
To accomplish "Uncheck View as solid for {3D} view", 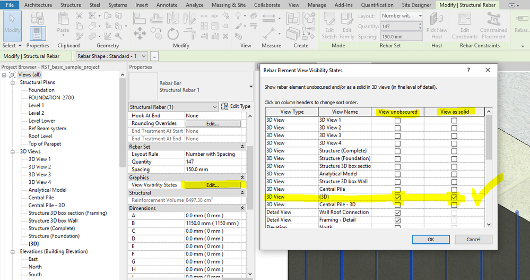I will [454, 198].
